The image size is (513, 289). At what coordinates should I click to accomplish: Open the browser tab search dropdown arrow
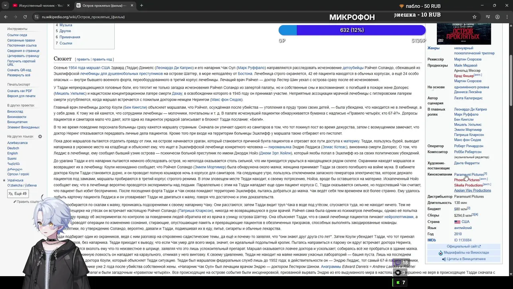pos(6,6)
